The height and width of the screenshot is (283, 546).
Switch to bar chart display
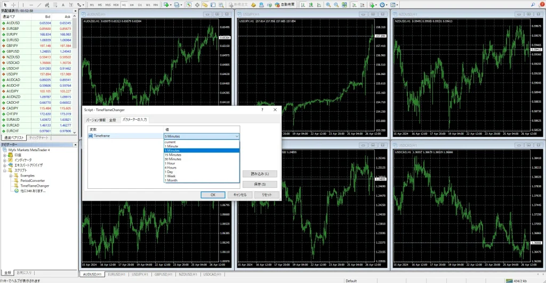(x=303, y=5)
